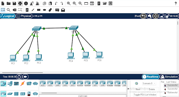The width and height of the screenshot is (179, 97).
Task: Click the back navigation arrow beside Root
Action: pyautogui.click(x=143, y=16)
